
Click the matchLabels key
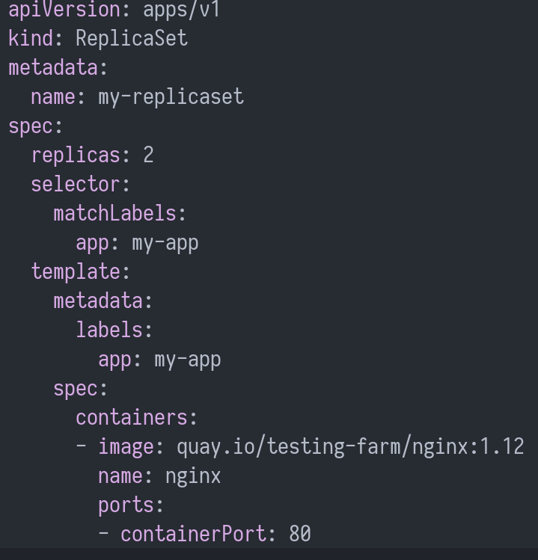pyautogui.click(x=115, y=213)
